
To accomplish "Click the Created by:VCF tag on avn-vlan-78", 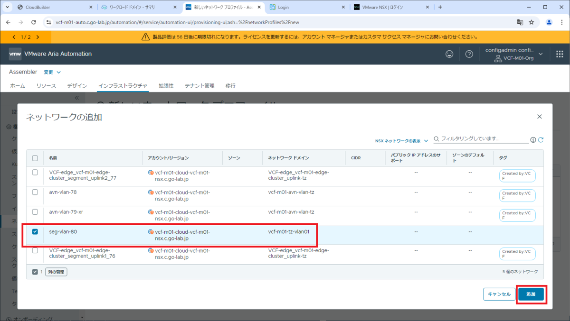I will (x=517, y=196).
